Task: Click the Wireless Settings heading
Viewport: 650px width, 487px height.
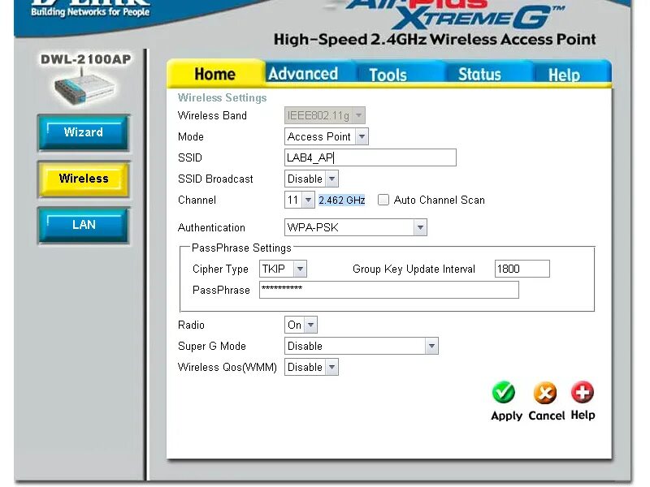Action: click(222, 97)
